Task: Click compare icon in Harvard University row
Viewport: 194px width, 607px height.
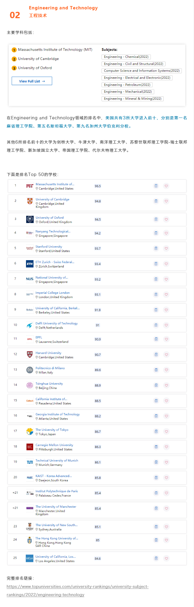Action: pos(156,355)
